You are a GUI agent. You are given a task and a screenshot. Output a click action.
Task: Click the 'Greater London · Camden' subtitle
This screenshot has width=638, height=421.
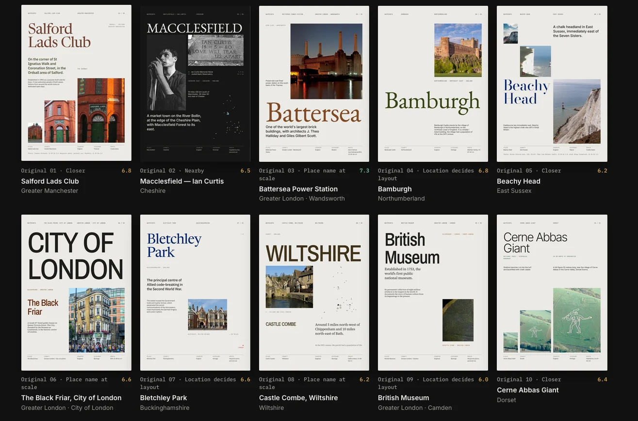(415, 408)
